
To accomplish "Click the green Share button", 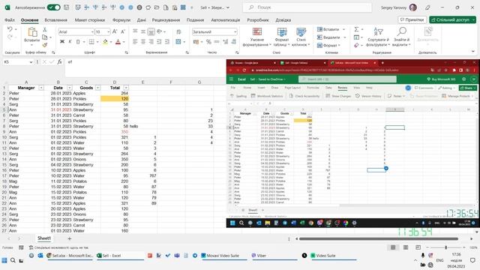I will tap(452, 20).
